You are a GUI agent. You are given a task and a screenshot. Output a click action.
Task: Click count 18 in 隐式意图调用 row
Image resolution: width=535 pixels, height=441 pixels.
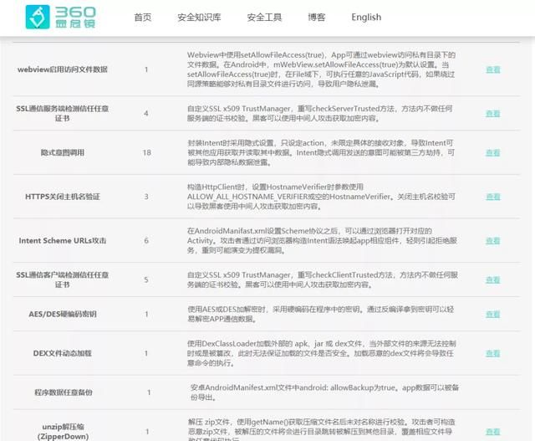[147, 152]
